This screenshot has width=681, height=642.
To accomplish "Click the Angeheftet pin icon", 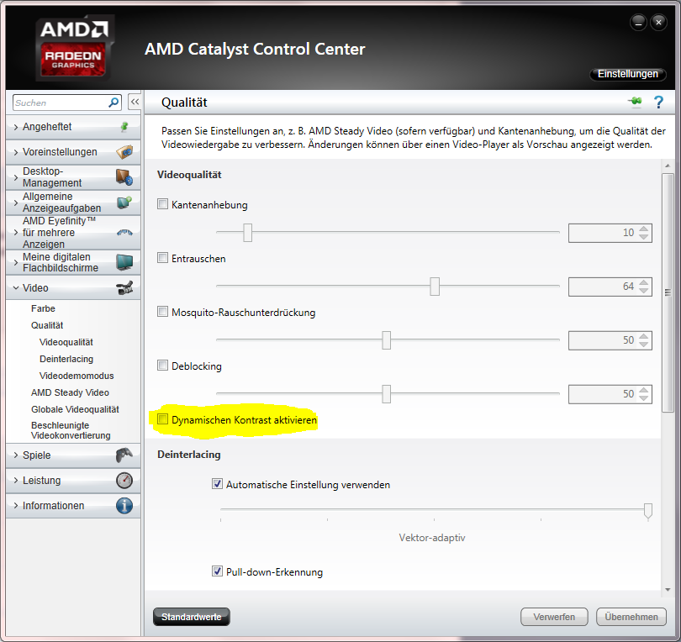I will [x=124, y=127].
